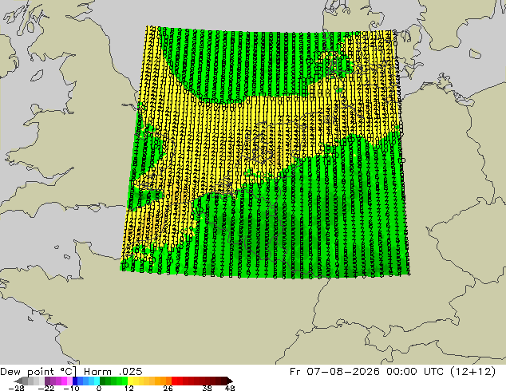Click the cyan legend swatch just below 0
The width and height of the screenshot is (506, 391).
97,381
